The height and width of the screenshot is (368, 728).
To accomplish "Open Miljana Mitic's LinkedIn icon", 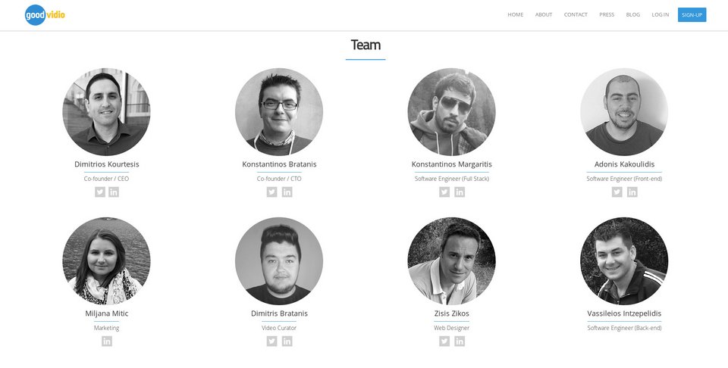I will coord(107,341).
